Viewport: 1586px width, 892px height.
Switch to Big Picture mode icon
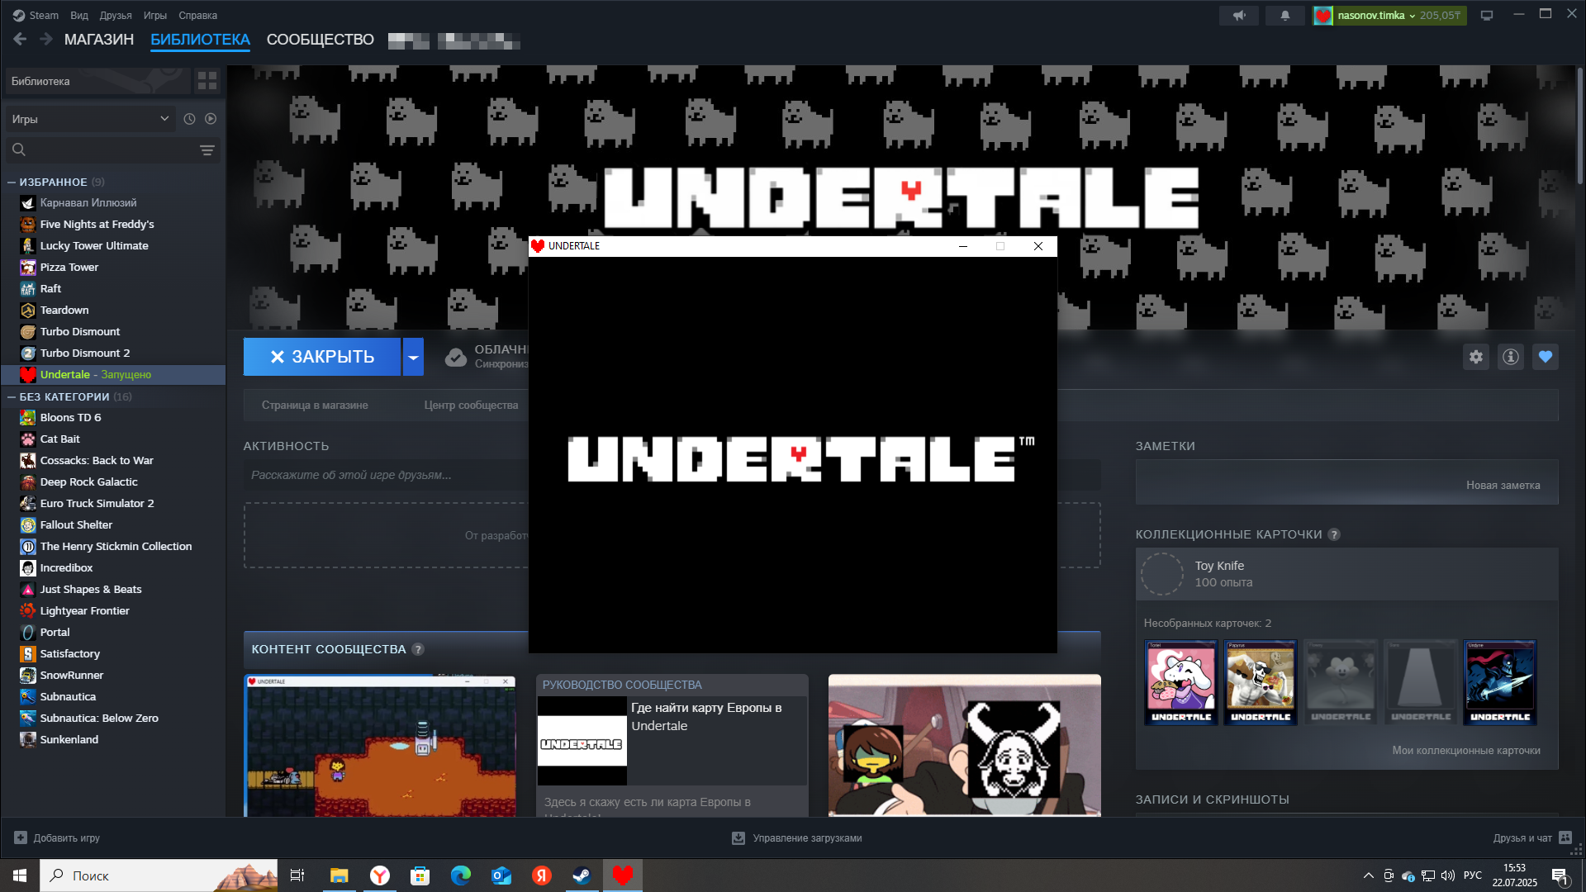click(1487, 16)
